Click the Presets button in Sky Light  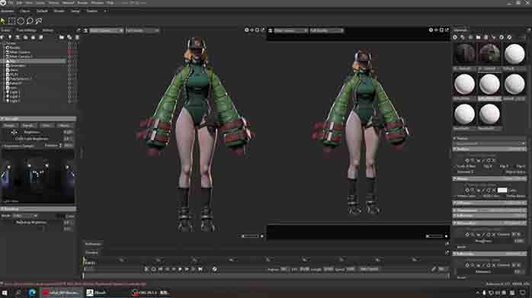pos(10,126)
